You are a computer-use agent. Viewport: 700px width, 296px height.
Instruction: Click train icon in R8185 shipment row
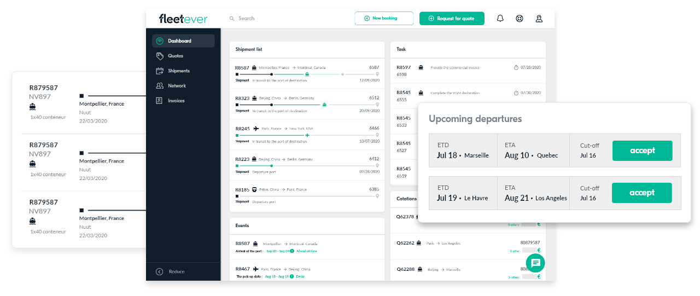[254, 189]
